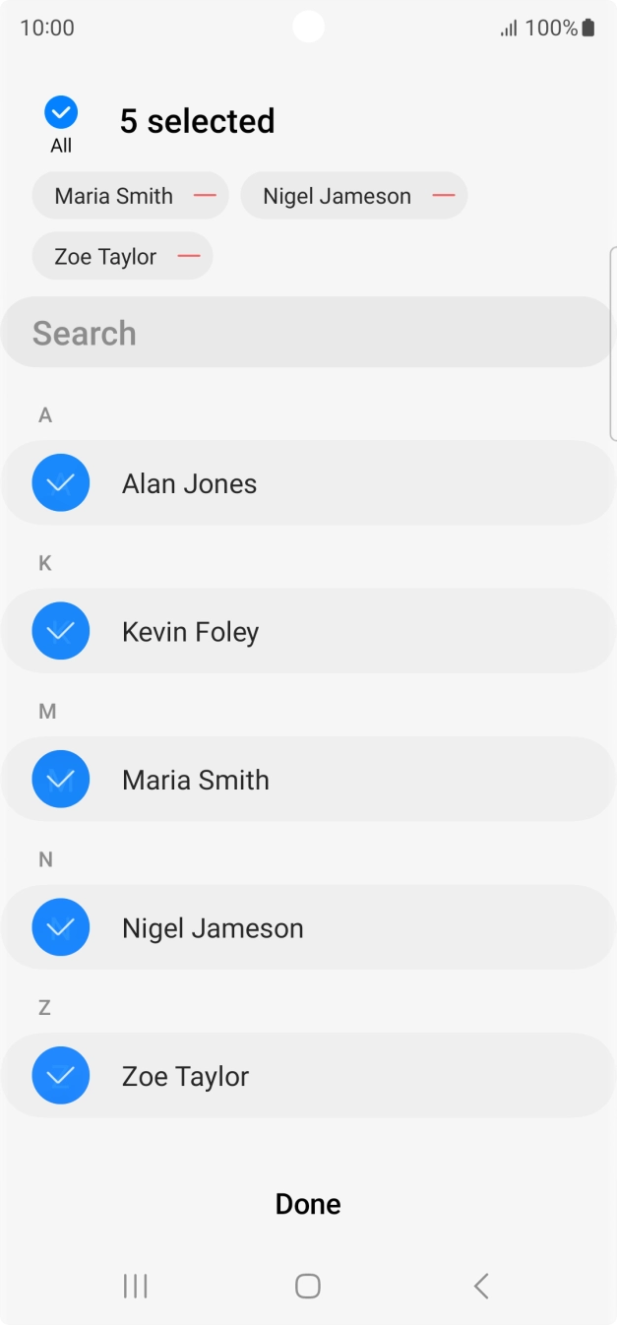Screen dimensions: 617x1325
Task: Tap the back navigation arrow
Action: (x=481, y=1286)
